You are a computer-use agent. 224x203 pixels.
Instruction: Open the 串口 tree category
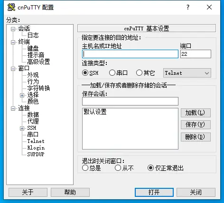click(33, 134)
